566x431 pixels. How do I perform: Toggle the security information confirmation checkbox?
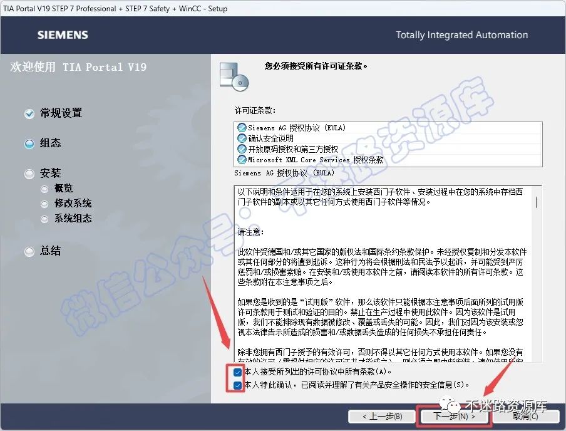[237, 385]
